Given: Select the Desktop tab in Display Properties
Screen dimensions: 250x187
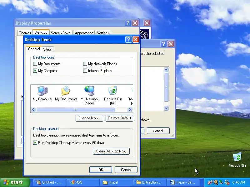Looking at the screenshot, I should (x=41, y=32).
